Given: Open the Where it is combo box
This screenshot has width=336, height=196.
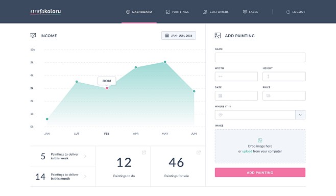Looking at the screenshot, I should tap(260, 115).
